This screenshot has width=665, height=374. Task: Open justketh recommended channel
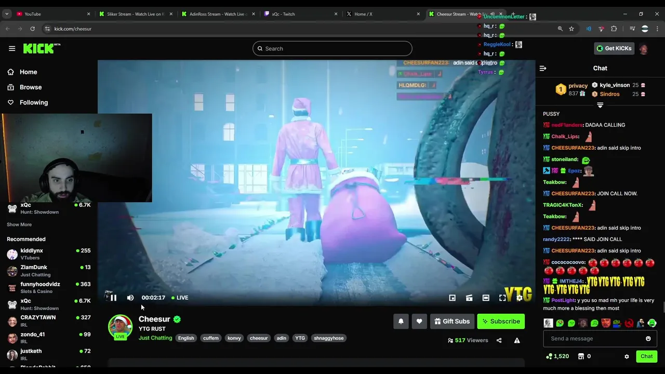[x=49, y=354]
